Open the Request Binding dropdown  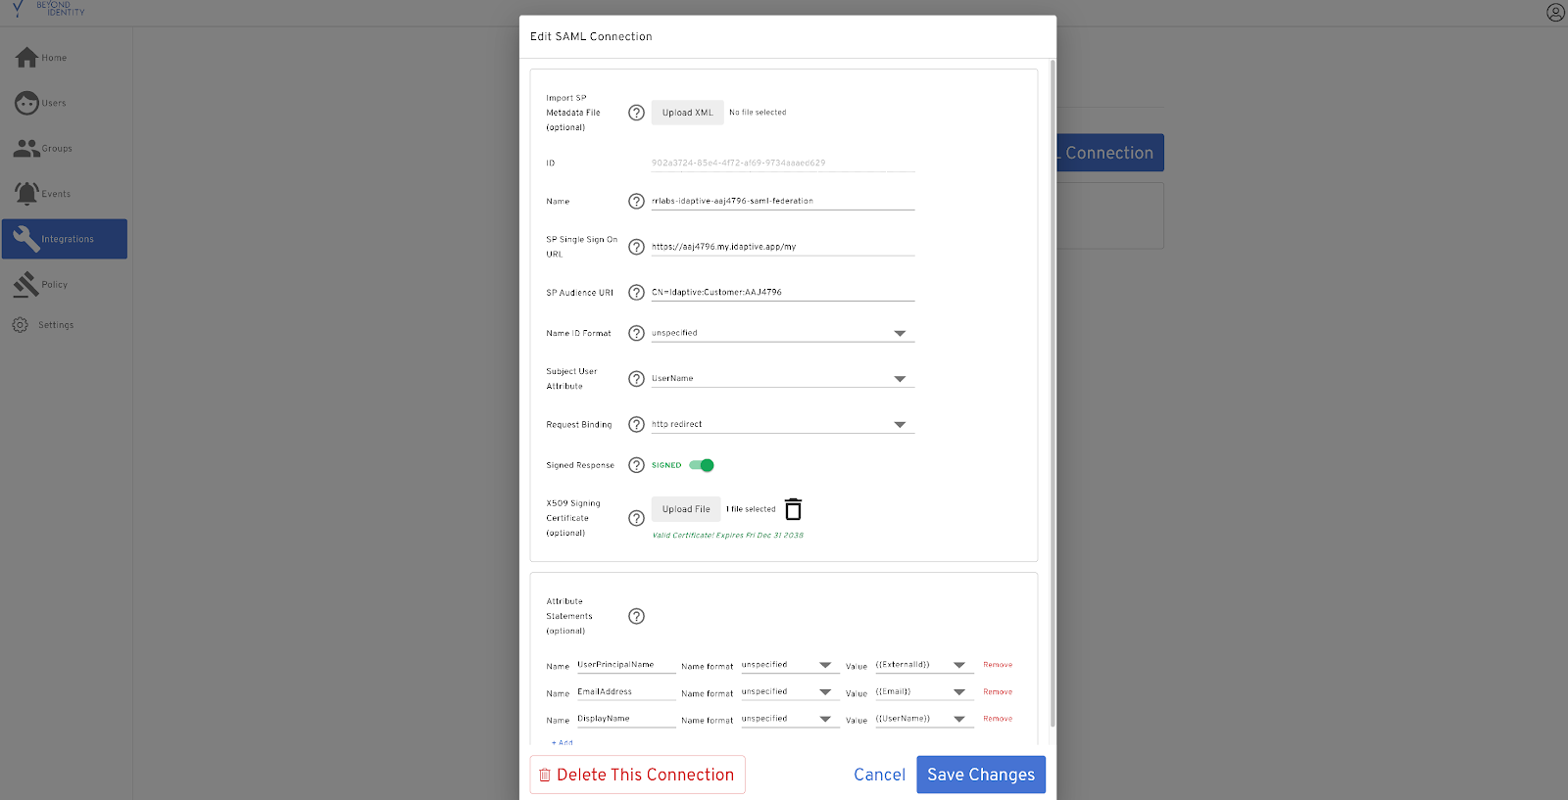pos(782,424)
